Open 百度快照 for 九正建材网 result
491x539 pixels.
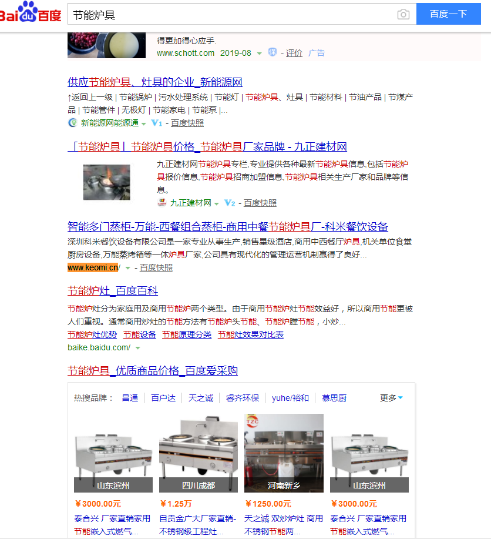260,203
